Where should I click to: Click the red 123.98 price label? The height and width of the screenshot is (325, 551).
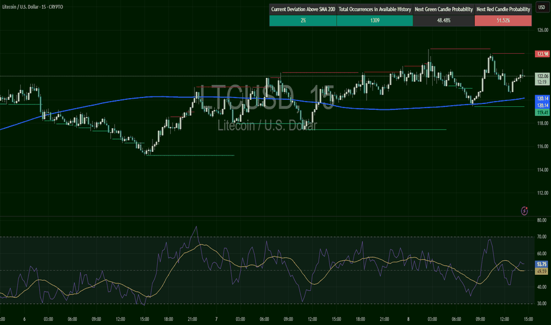pos(542,54)
